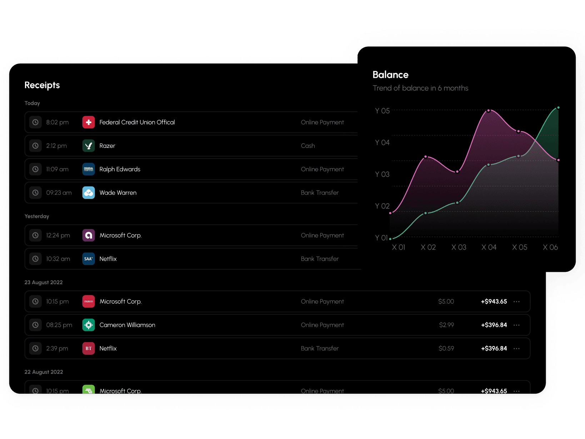This screenshot has width=585, height=439.
Task: Click the green endpoint at X 06 on the Balance chart
Action: coord(557,107)
